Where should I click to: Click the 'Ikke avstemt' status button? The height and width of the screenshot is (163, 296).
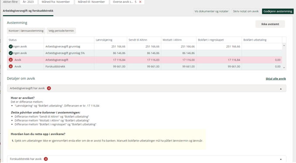tap(270, 24)
